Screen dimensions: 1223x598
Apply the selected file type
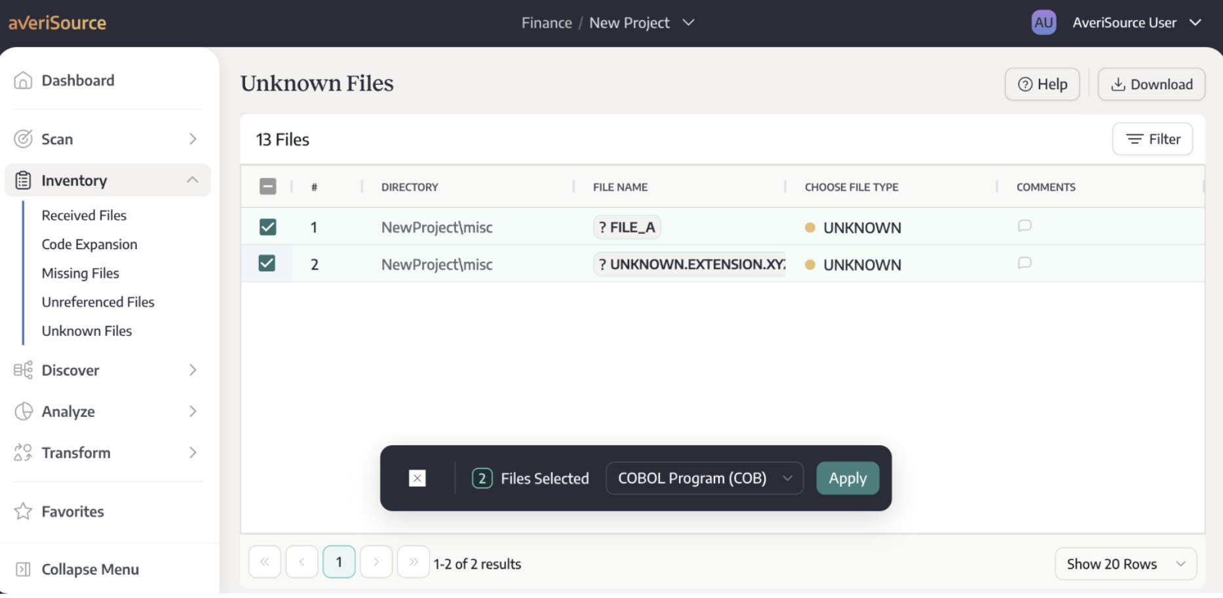click(847, 478)
